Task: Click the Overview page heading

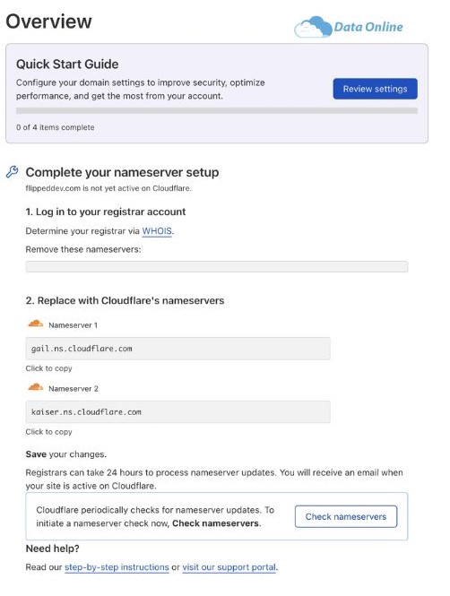Action: coord(48,22)
